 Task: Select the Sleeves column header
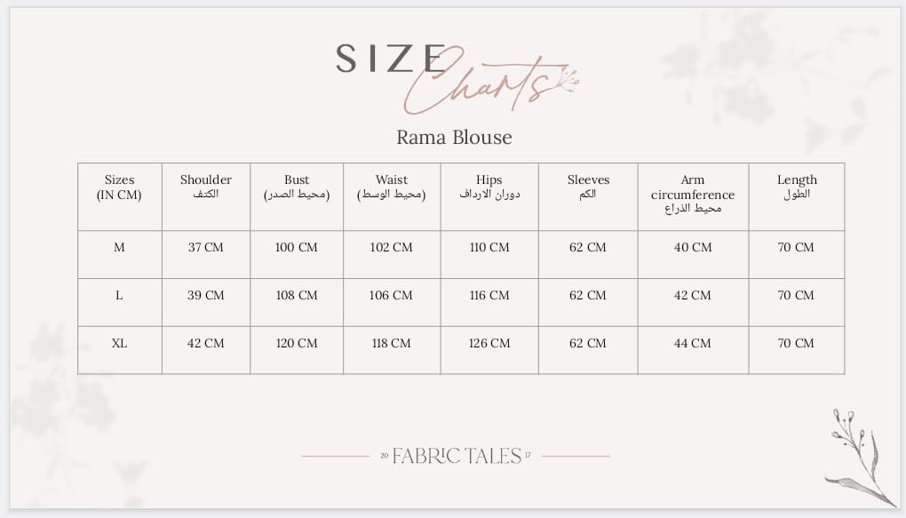point(588,187)
